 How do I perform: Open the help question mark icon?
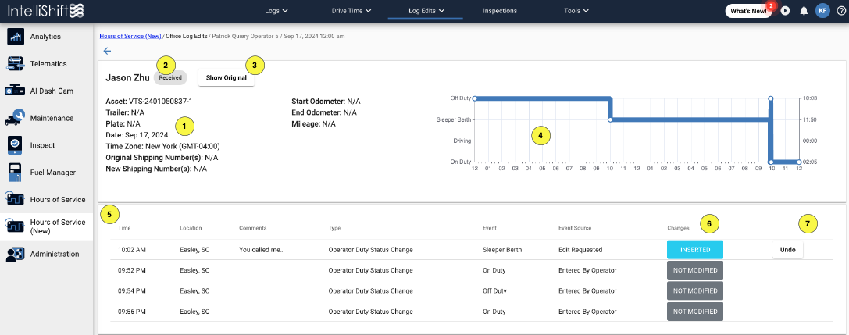click(840, 11)
